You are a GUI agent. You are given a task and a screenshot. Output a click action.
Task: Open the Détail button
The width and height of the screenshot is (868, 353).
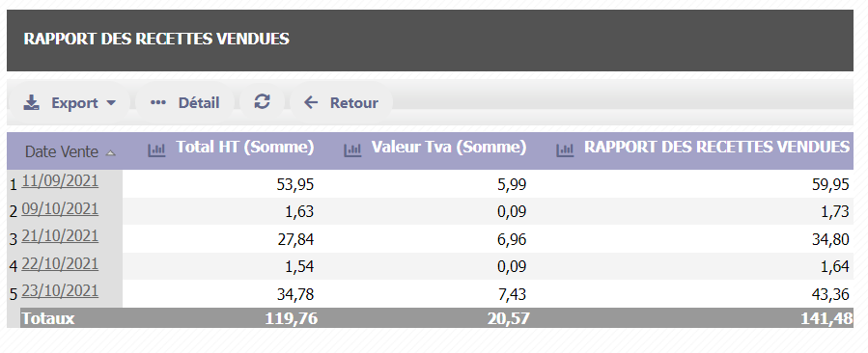click(184, 102)
